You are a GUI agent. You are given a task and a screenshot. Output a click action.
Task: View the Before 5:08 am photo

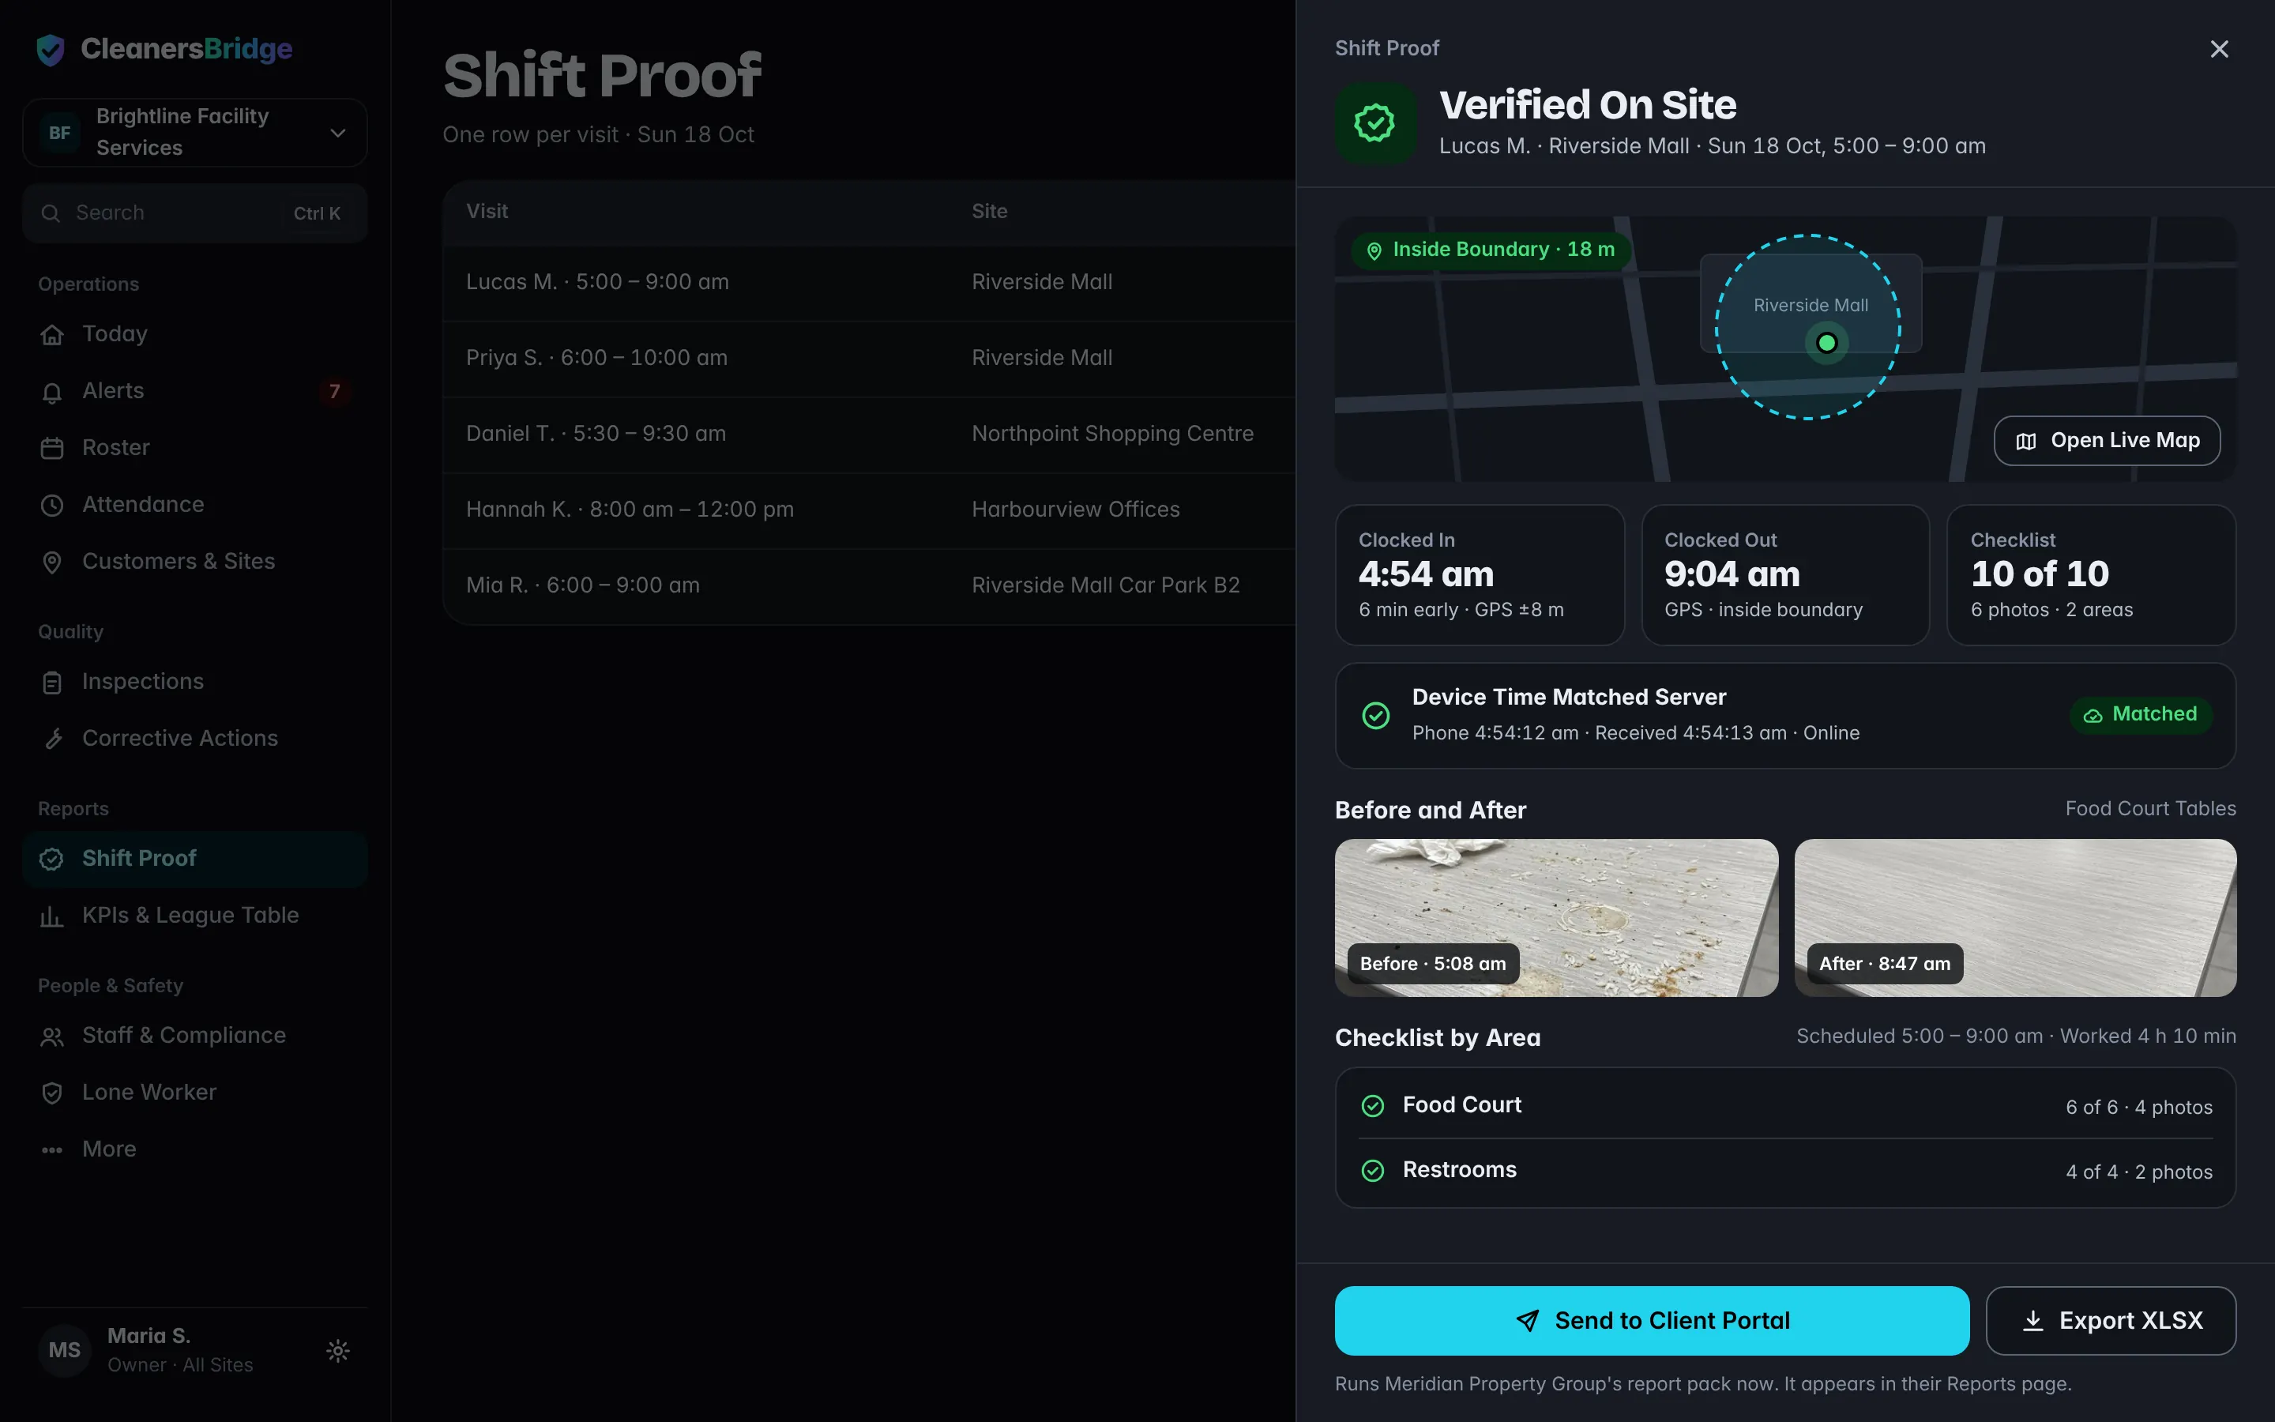click(1556, 918)
